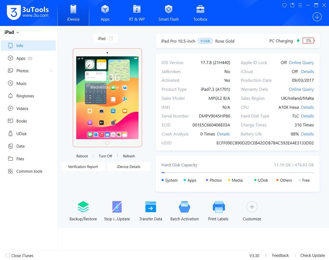
Task: Click the hard disk capacity bar
Action: click(238, 173)
